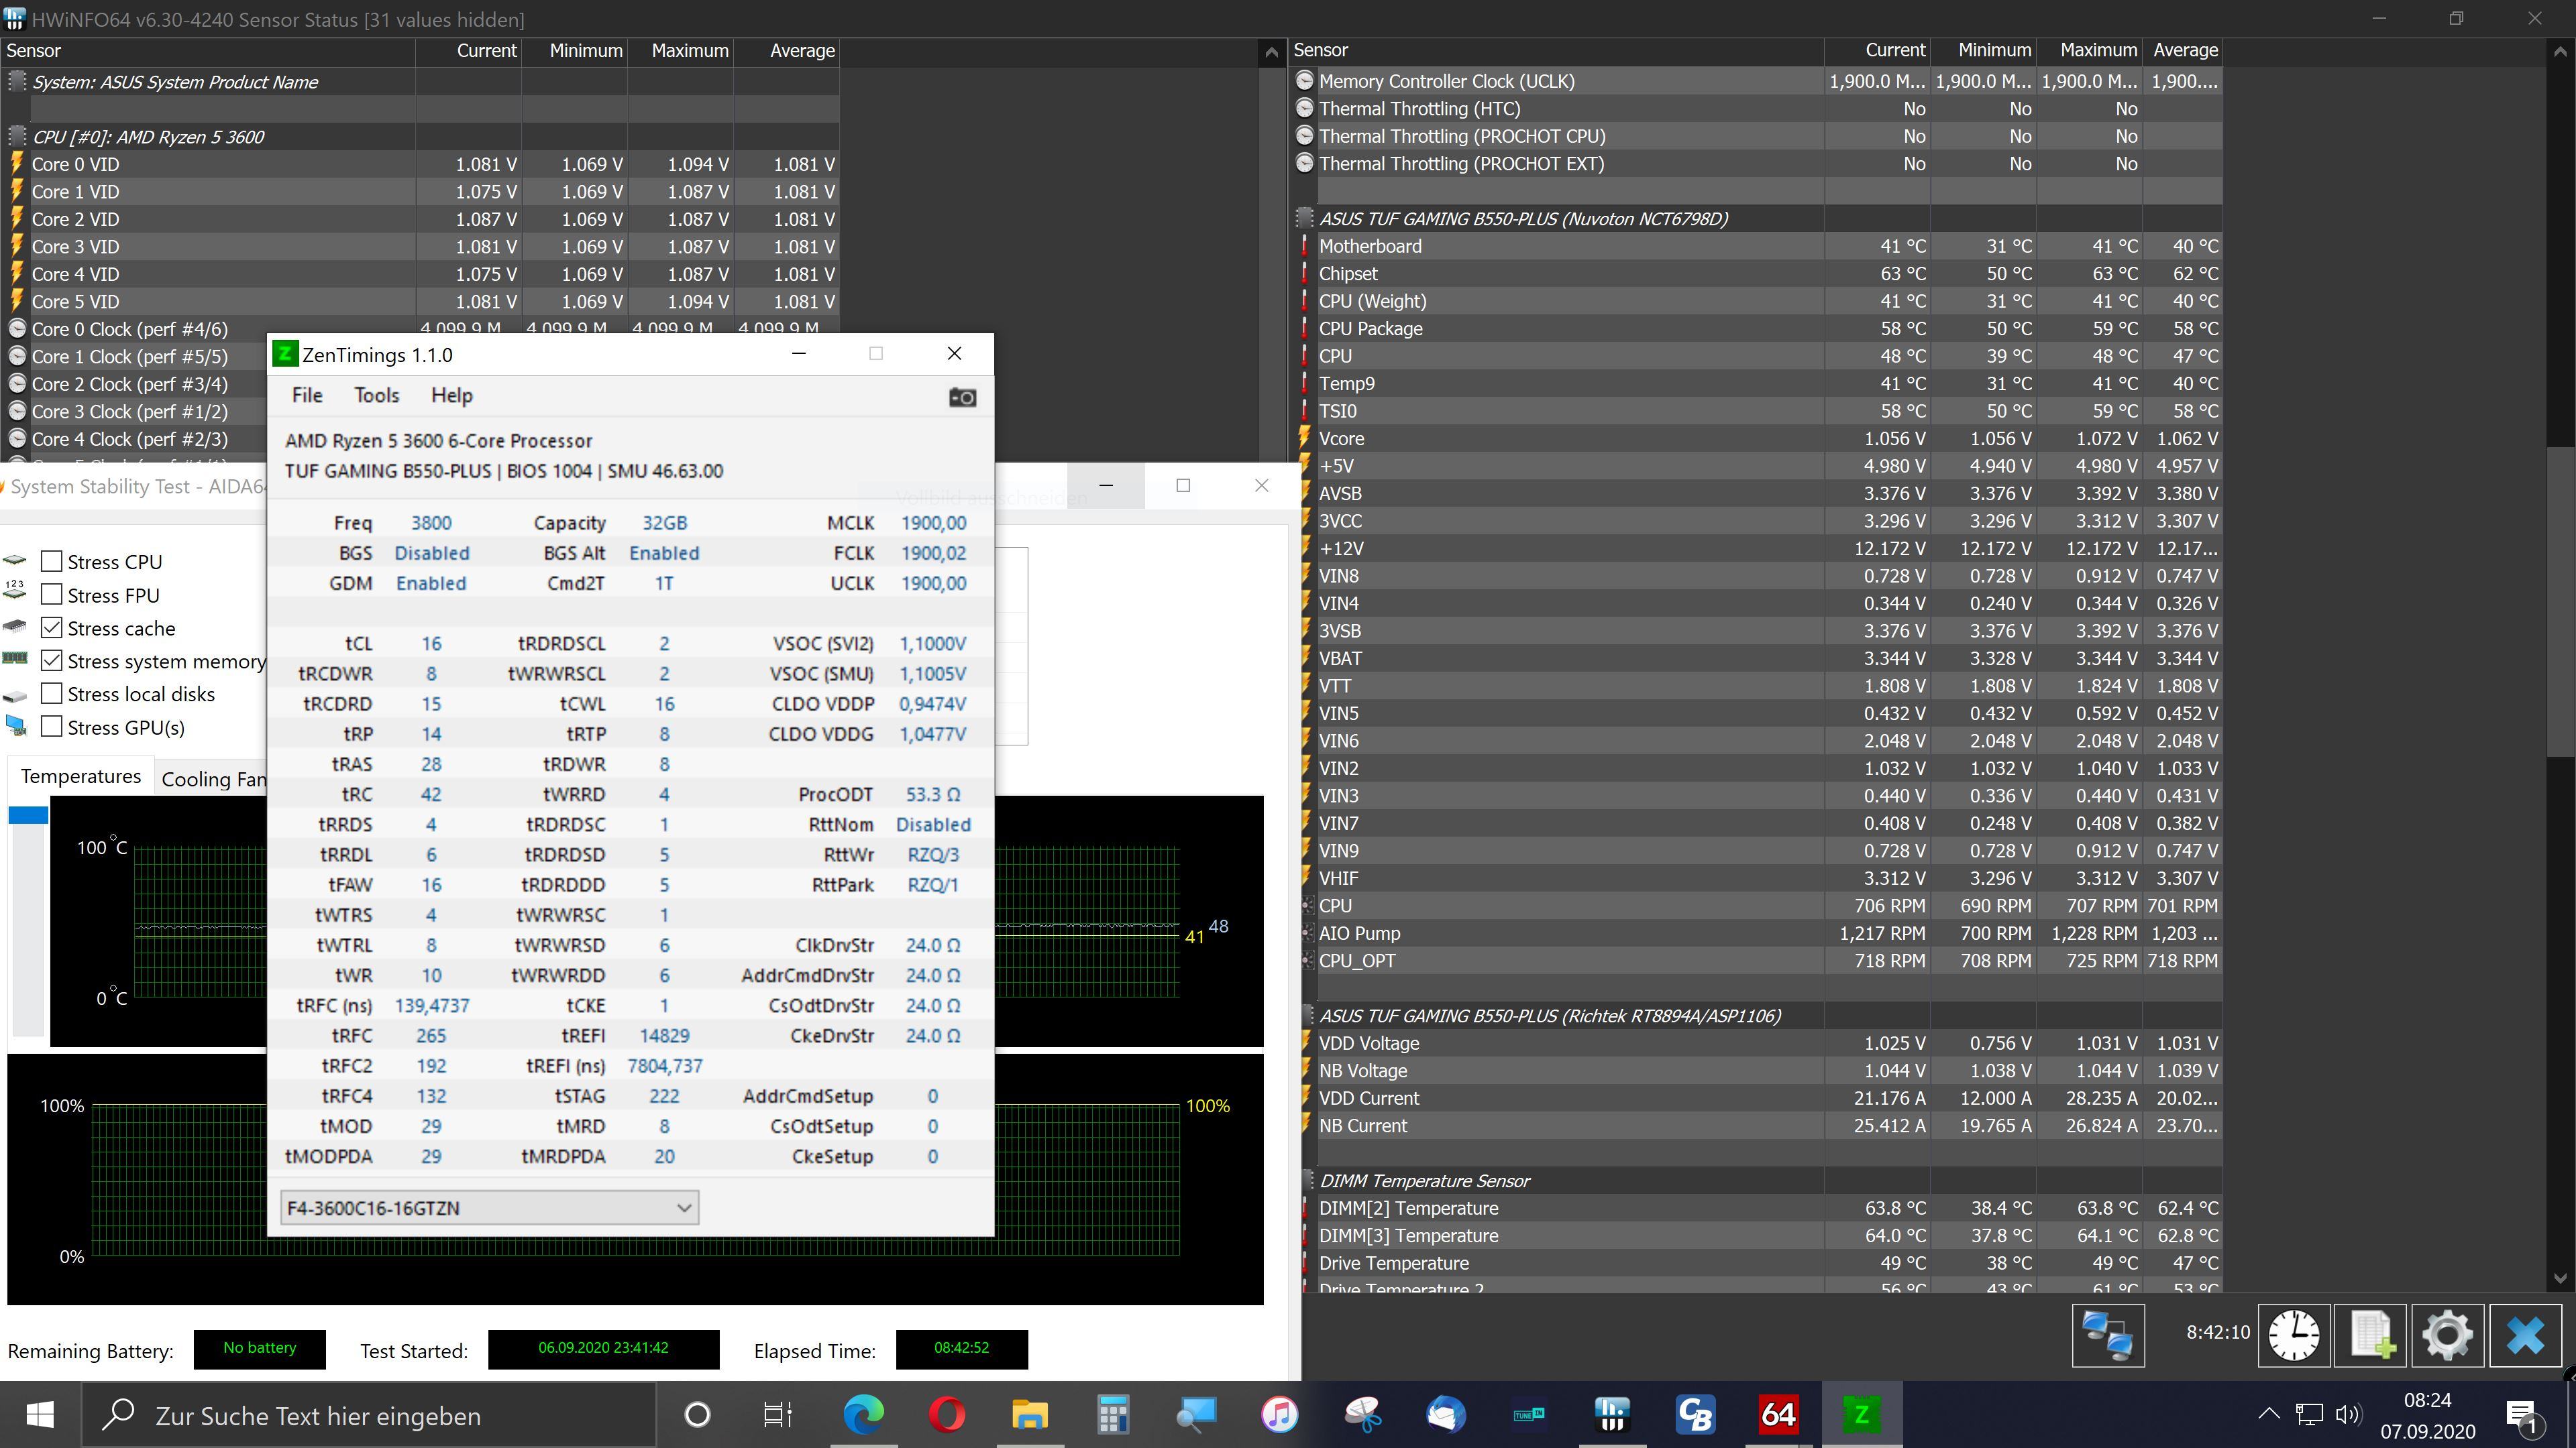2576x1448 pixels.
Task: Enable Stress CPU checkbox
Action: pos(52,562)
